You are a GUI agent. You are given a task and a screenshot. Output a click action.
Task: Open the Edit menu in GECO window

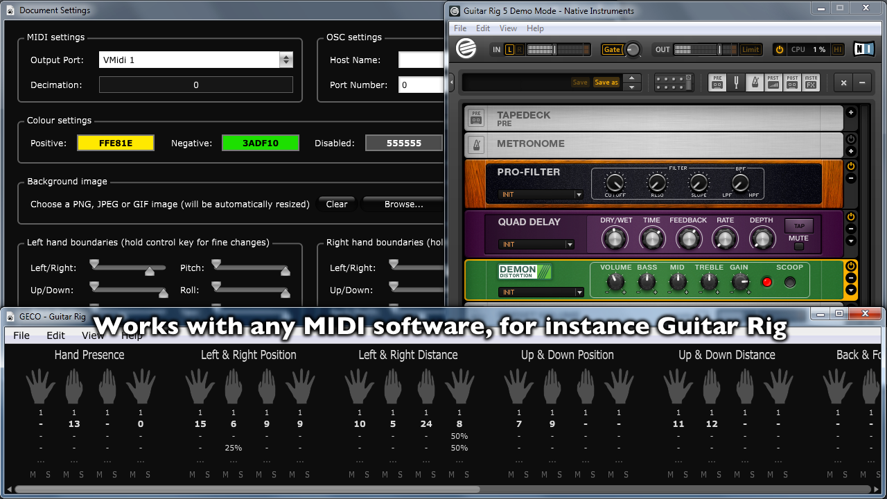point(55,335)
